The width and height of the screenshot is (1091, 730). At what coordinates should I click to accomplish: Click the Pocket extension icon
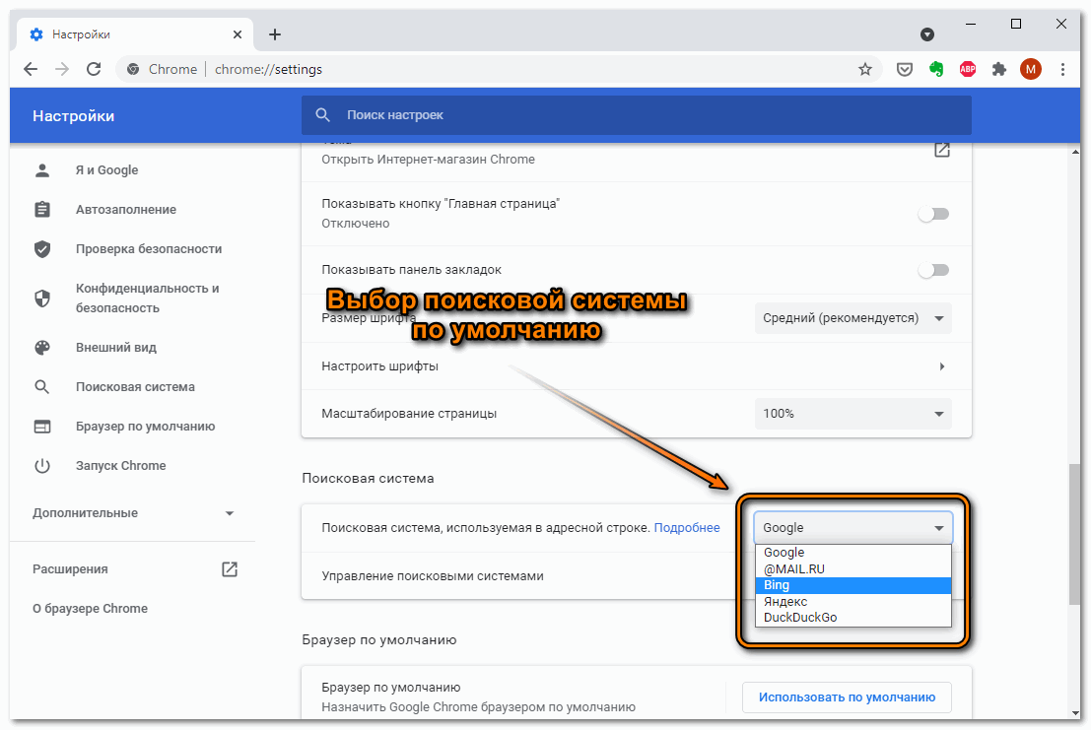pyautogui.click(x=904, y=69)
